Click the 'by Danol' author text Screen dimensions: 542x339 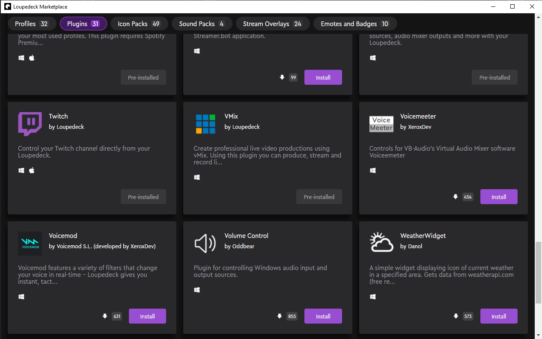[411, 247]
